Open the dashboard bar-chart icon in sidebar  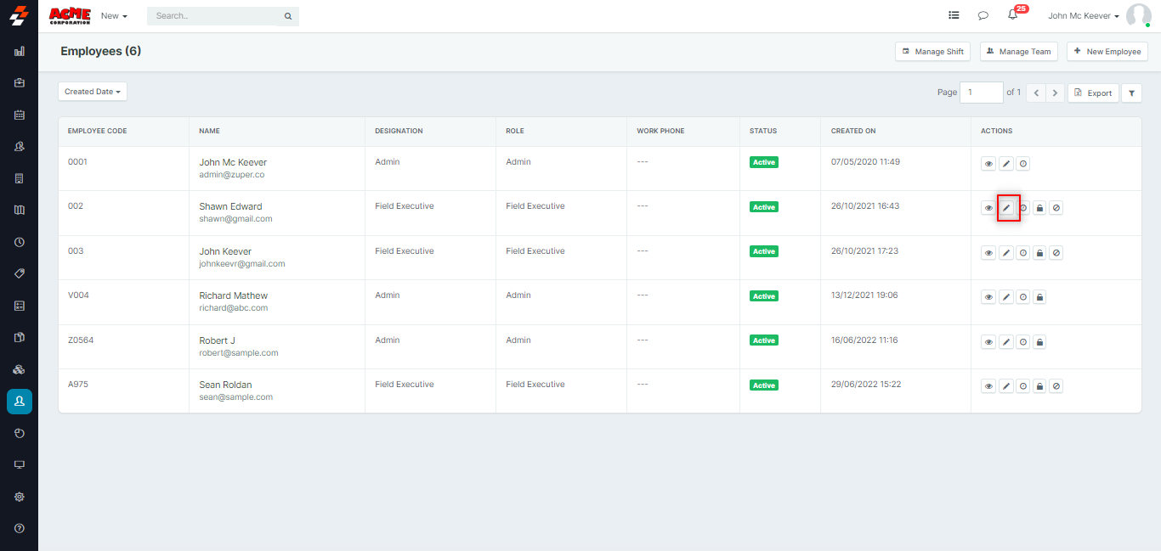tap(20, 51)
